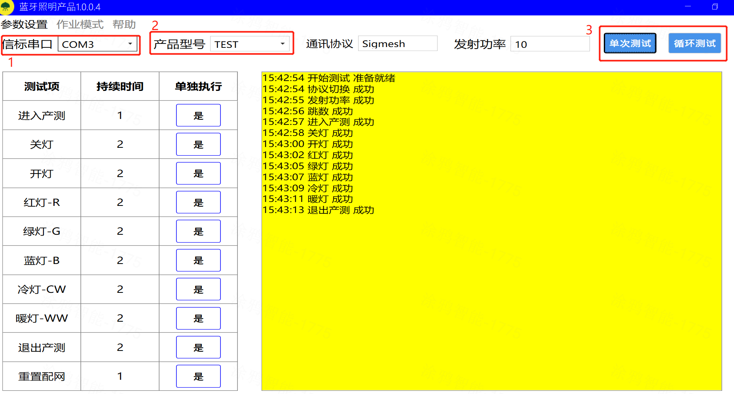Toggle 是 button for 红灯-R row
This screenshot has height=394, width=734.
[x=198, y=202]
